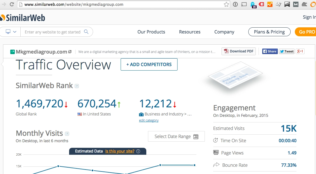Download PDF report
Image resolution: width=316 pixels, height=174 pixels.
point(239,51)
